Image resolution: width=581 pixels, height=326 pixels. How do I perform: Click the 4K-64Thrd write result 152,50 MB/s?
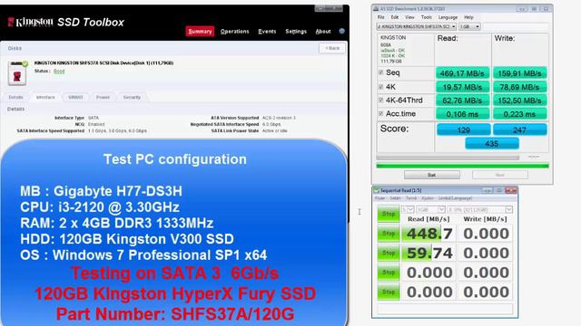519,101
